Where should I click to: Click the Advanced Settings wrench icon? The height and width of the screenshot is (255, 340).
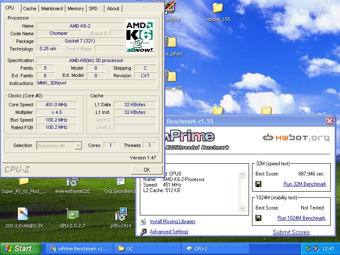click(143, 232)
